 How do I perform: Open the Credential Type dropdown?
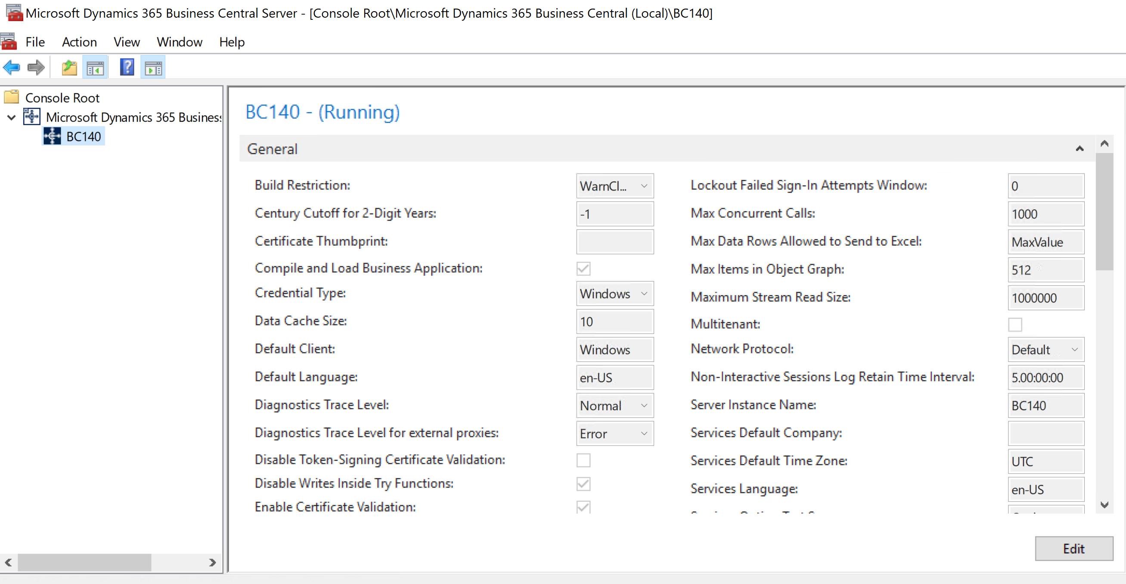(x=615, y=294)
